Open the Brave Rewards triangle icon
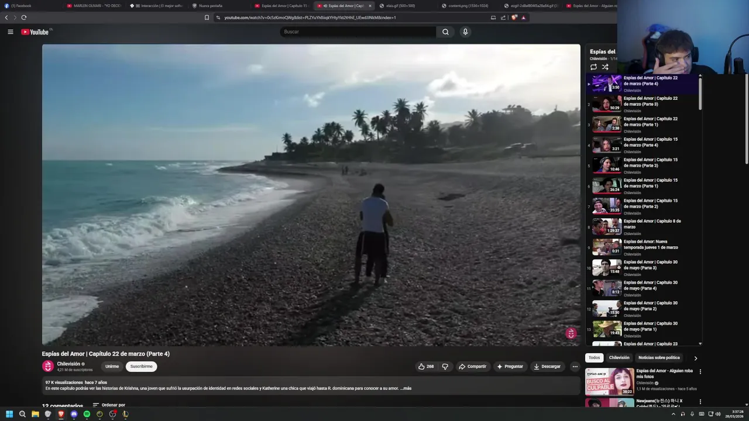 pyautogui.click(x=523, y=18)
